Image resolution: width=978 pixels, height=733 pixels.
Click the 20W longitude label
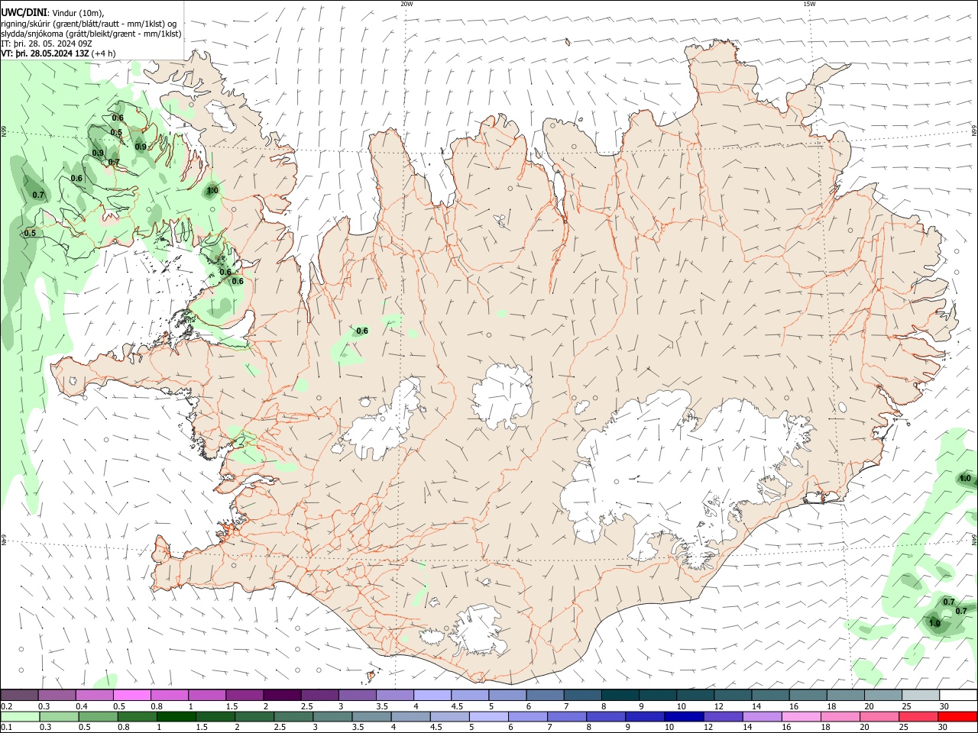(x=406, y=4)
